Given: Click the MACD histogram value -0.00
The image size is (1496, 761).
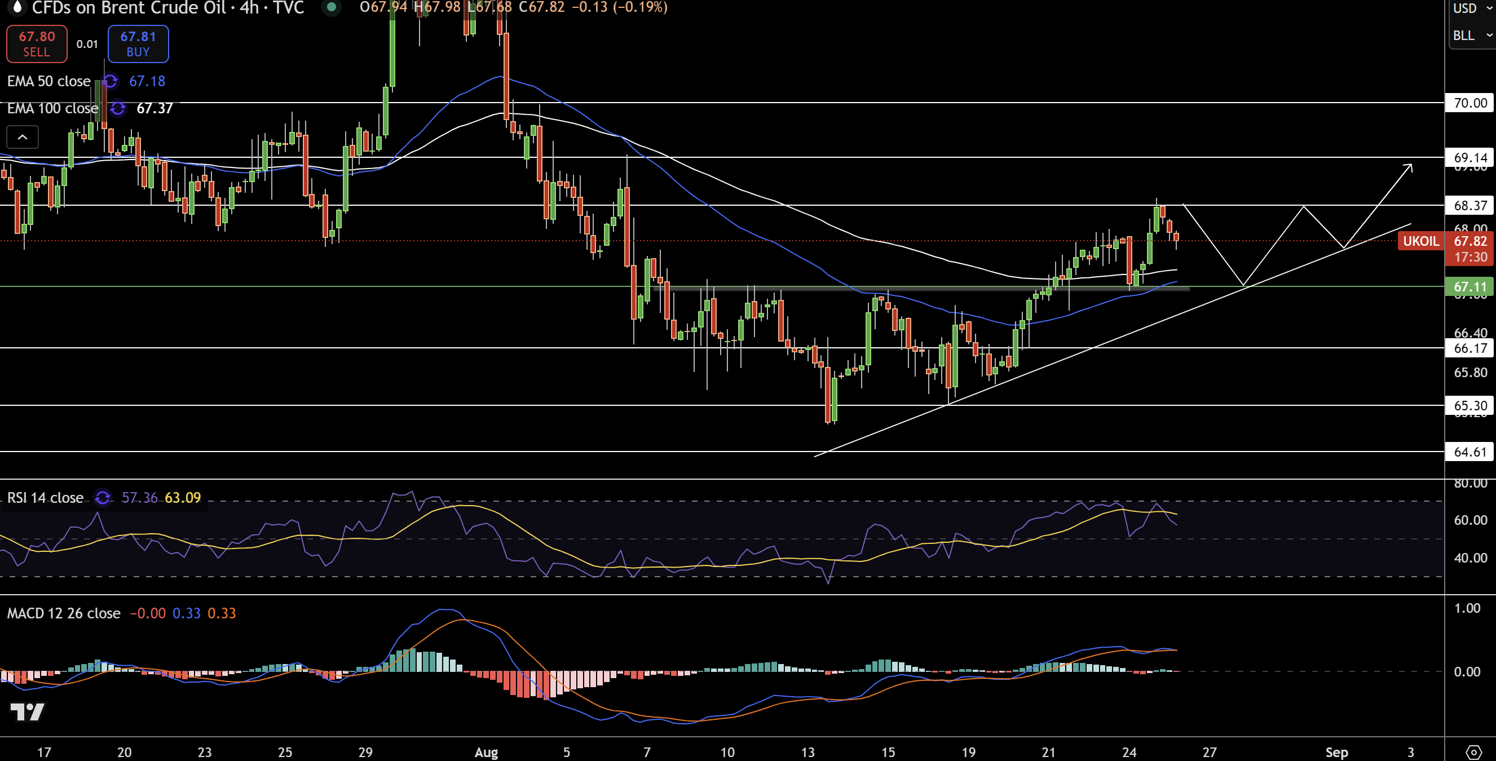Looking at the screenshot, I should coord(148,613).
